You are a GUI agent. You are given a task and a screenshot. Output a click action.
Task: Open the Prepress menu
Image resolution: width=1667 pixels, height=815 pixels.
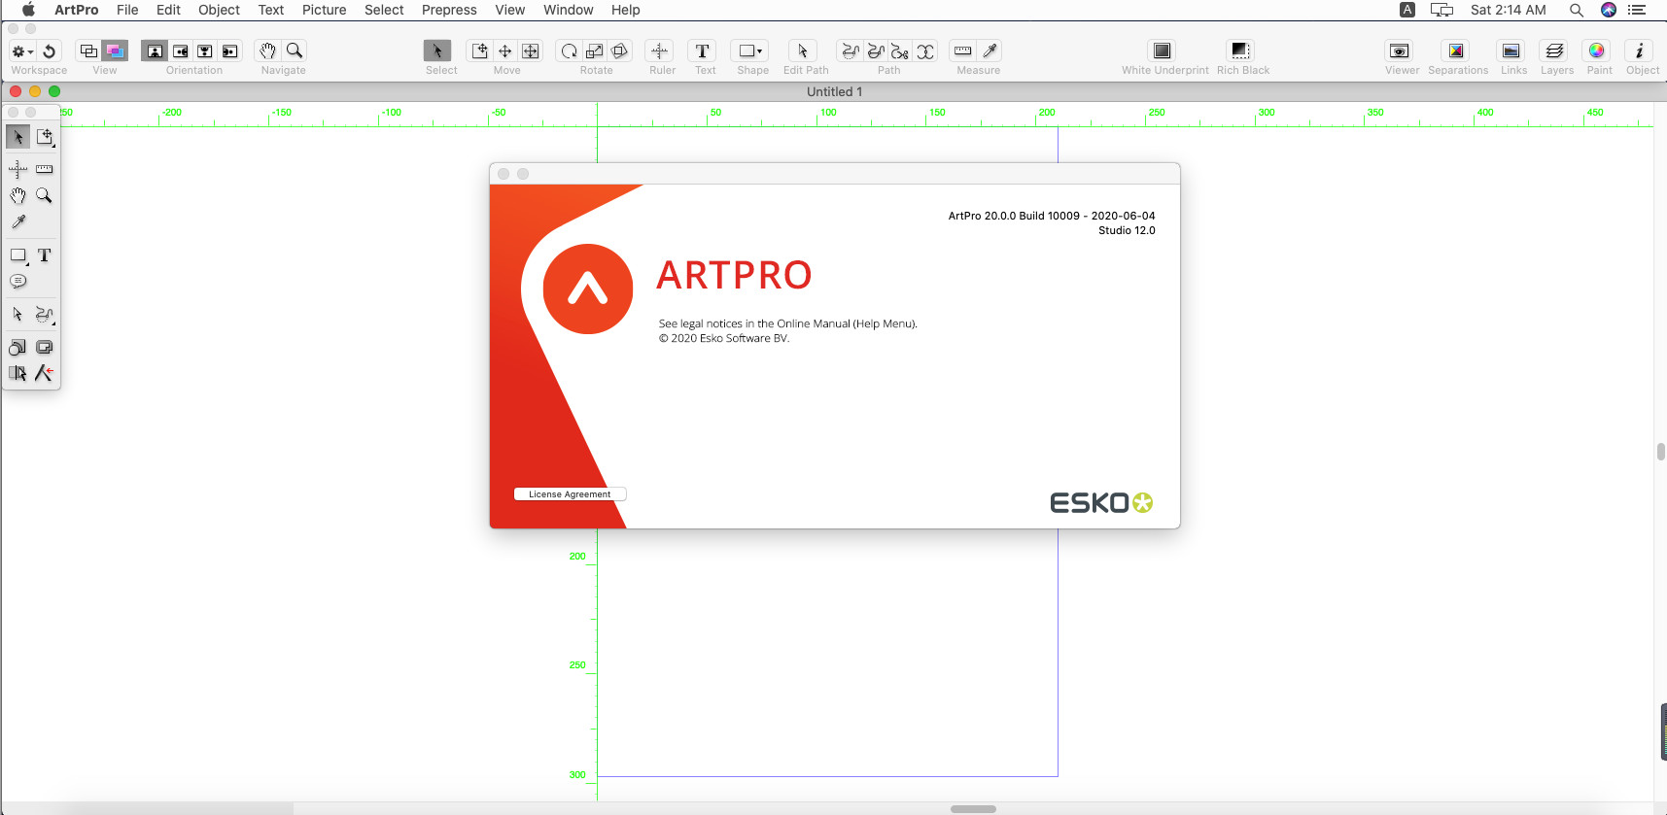(x=449, y=10)
